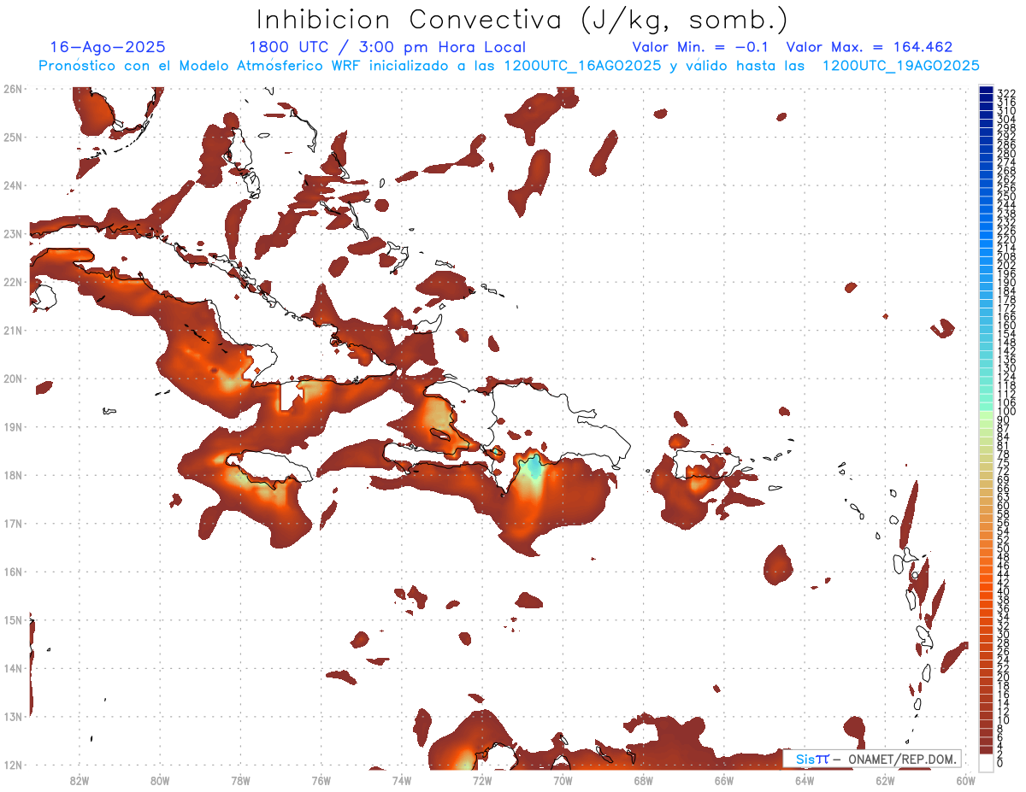Click the title 'Inhibicion Convectiva (J/kg, somb.)'
This screenshot has height=792, width=1026.
[x=522, y=19]
